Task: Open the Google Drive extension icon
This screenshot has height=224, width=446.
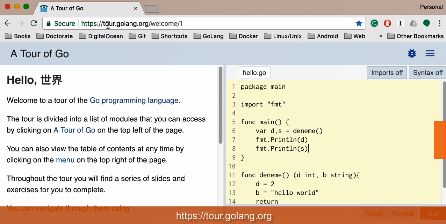Action: [x=413, y=23]
